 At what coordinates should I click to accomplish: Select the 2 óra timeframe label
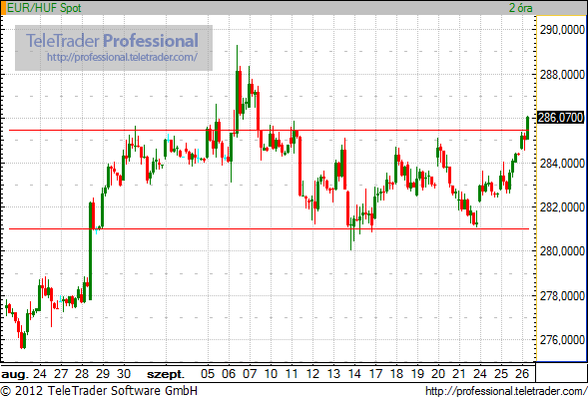(520, 8)
